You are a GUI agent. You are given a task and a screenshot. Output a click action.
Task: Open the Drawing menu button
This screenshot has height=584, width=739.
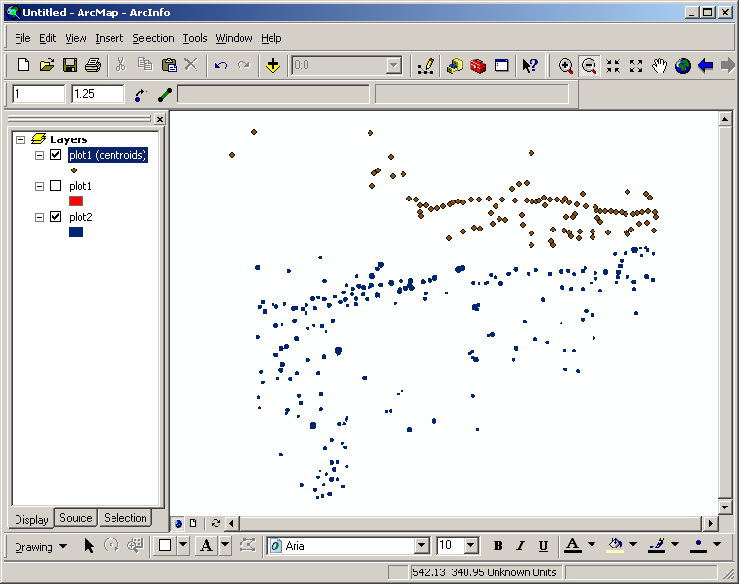click(x=41, y=546)
